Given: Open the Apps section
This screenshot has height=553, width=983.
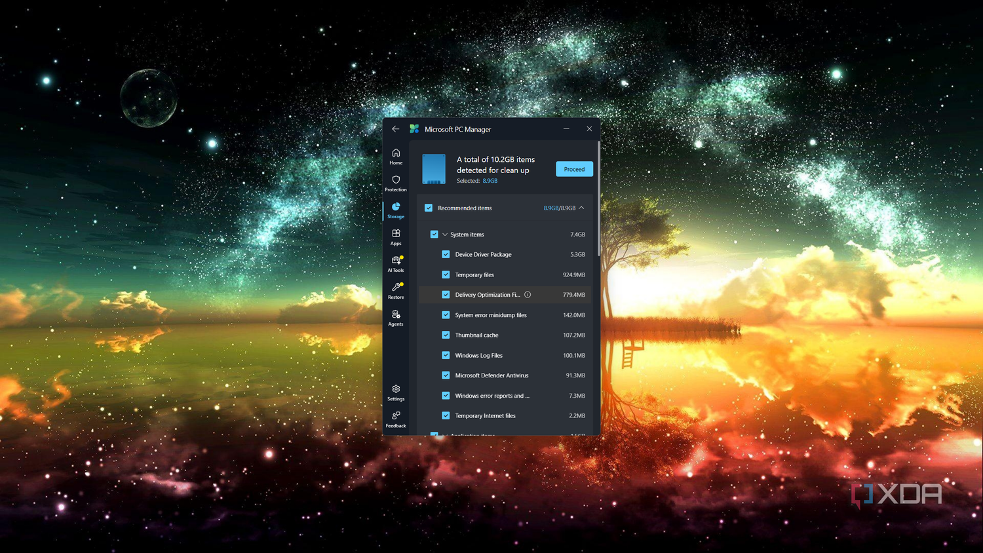Looking at the screenshot, I should [x=396, y=237].
